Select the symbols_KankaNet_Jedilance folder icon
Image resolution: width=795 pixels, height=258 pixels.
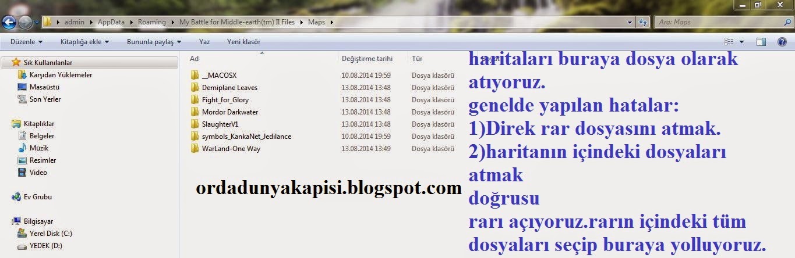[x=195, y=136]
